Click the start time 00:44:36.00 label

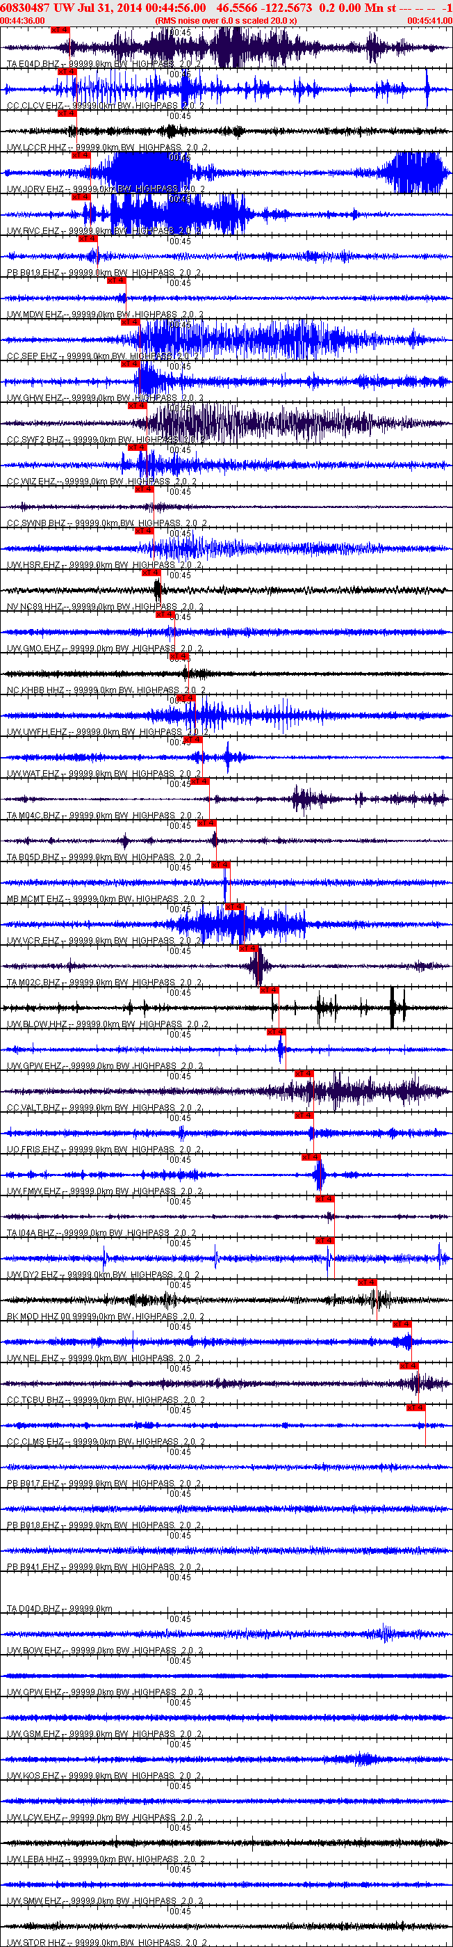[x=23, y=20]
